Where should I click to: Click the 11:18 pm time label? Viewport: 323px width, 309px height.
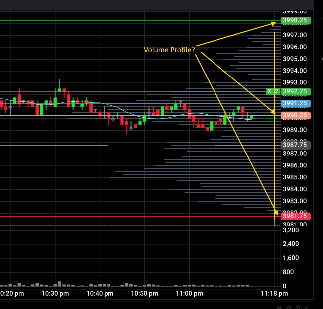274,294
